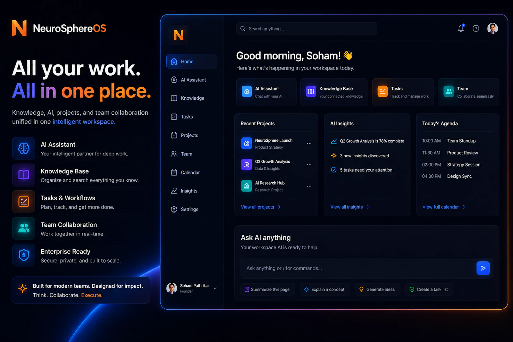Click Explain a concept suggestion
This screenshot has height=342, width=513.
click(324, 289)
